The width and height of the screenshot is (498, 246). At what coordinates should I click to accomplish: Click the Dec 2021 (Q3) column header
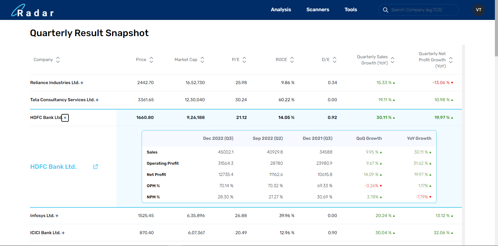coord(317,138)
